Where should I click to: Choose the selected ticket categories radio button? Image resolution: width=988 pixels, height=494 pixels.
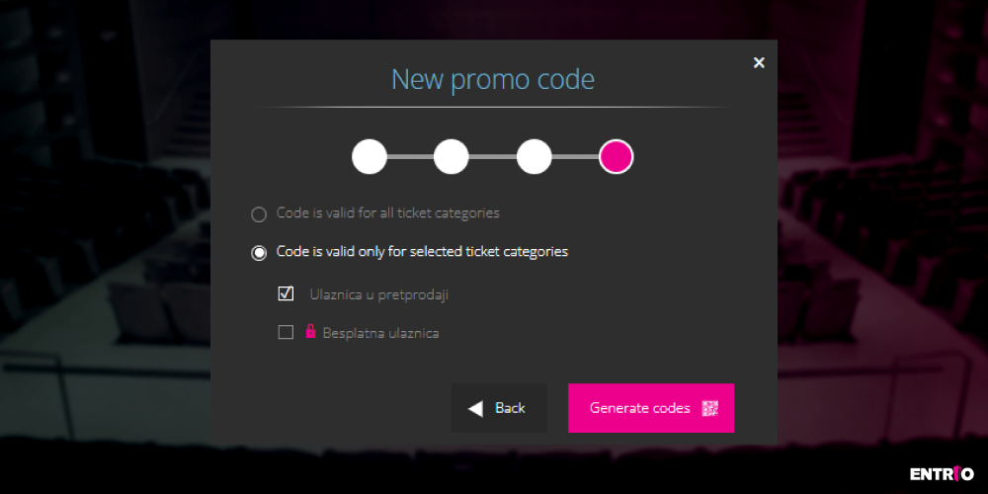(x=259, y=253)
